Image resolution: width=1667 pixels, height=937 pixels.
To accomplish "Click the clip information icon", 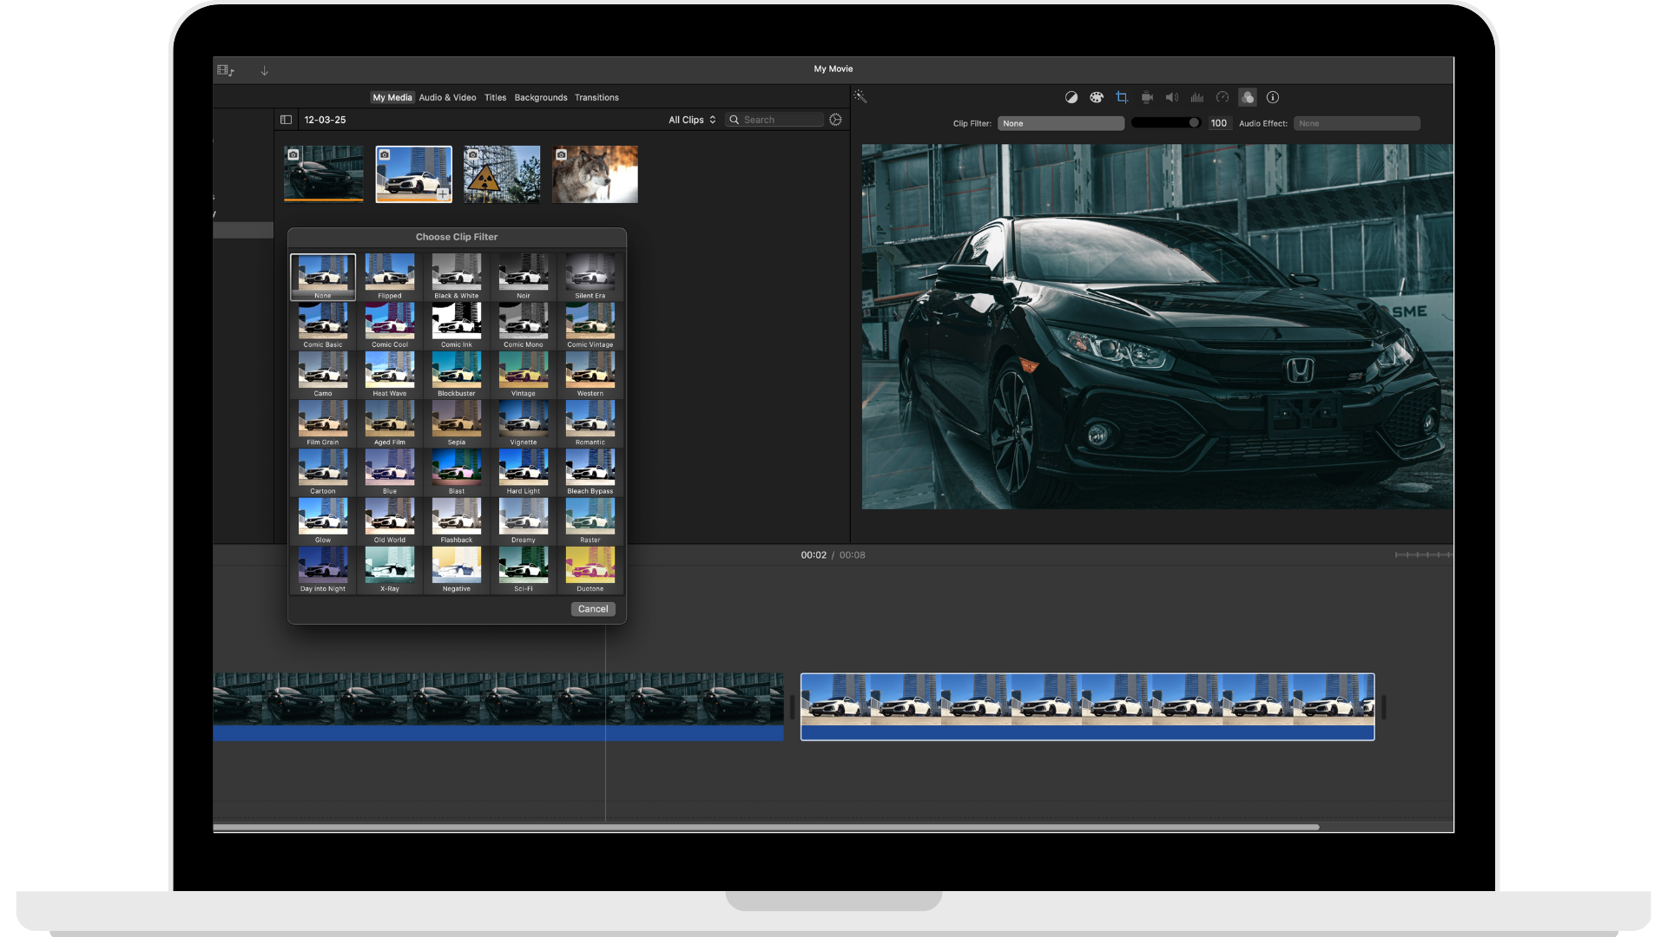I will [x=1273, y=97].
